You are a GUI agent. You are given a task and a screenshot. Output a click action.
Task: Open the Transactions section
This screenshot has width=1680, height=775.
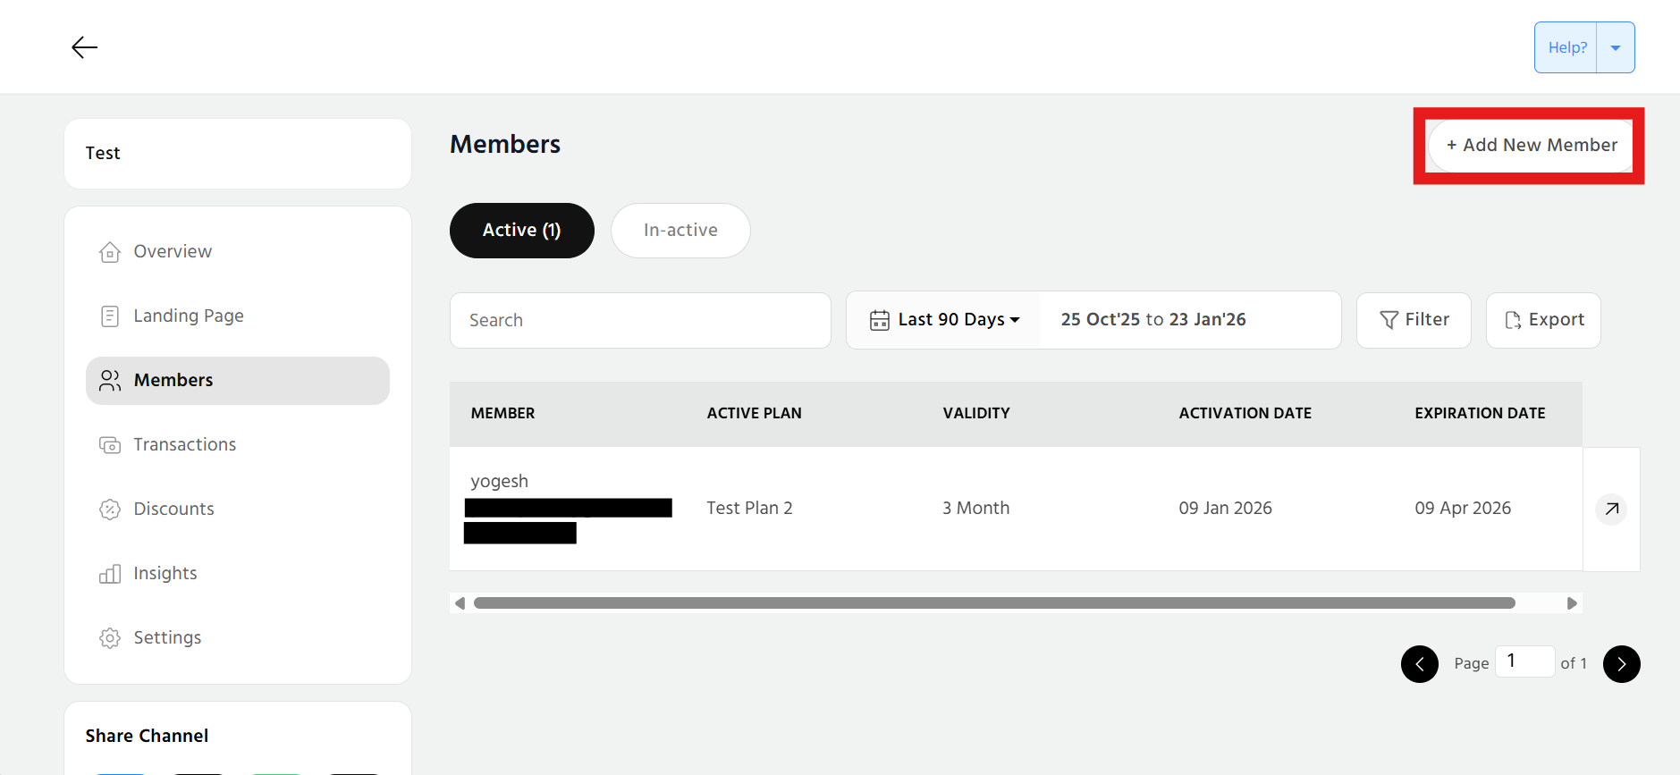pos(184,445)
